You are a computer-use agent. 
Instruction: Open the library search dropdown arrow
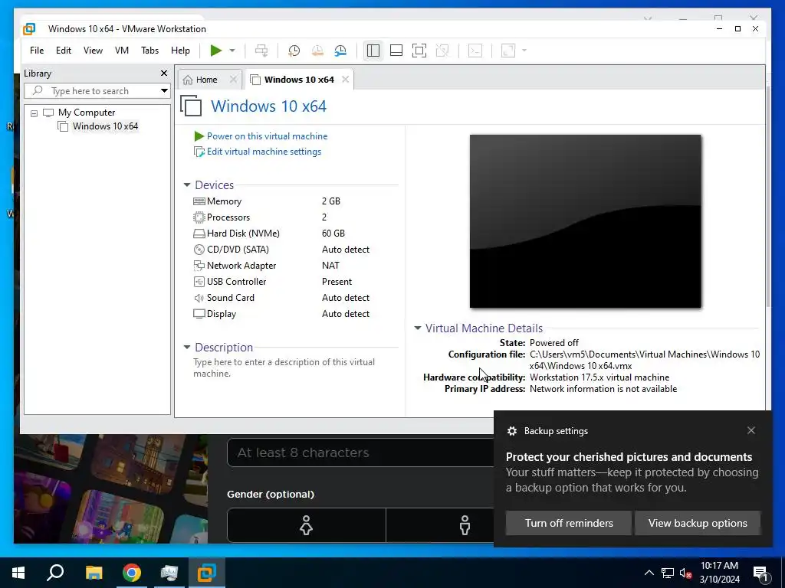tap(164, 91)
